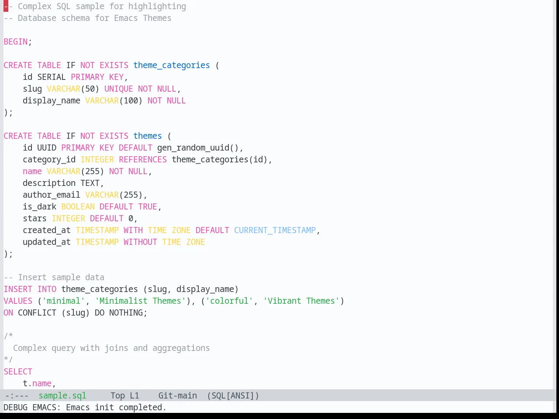Click the comment 'Complex query with joins and aggregations'
This screenshot has height=419, width=559.
pyautogui.click(x=111, y=348)
